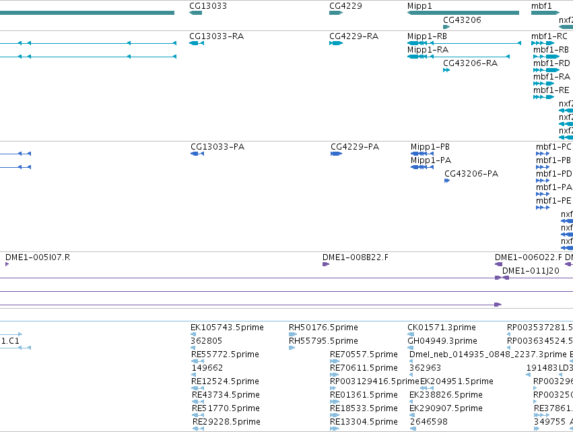Select mbf1-PC protein label
The height and width of the screenshot is (432, 573).
coord(553,147)
